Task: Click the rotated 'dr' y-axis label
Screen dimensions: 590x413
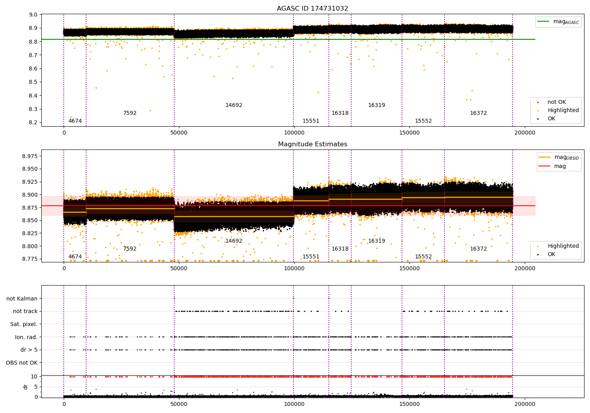Action: point(26,387)
